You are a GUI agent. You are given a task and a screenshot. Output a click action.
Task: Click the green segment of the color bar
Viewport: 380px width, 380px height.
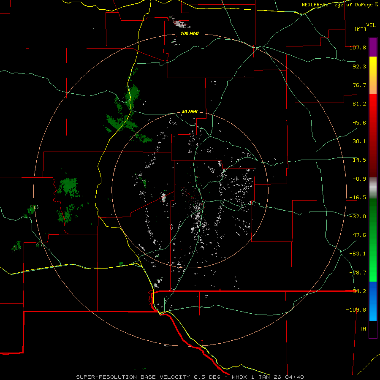(373, 240)
